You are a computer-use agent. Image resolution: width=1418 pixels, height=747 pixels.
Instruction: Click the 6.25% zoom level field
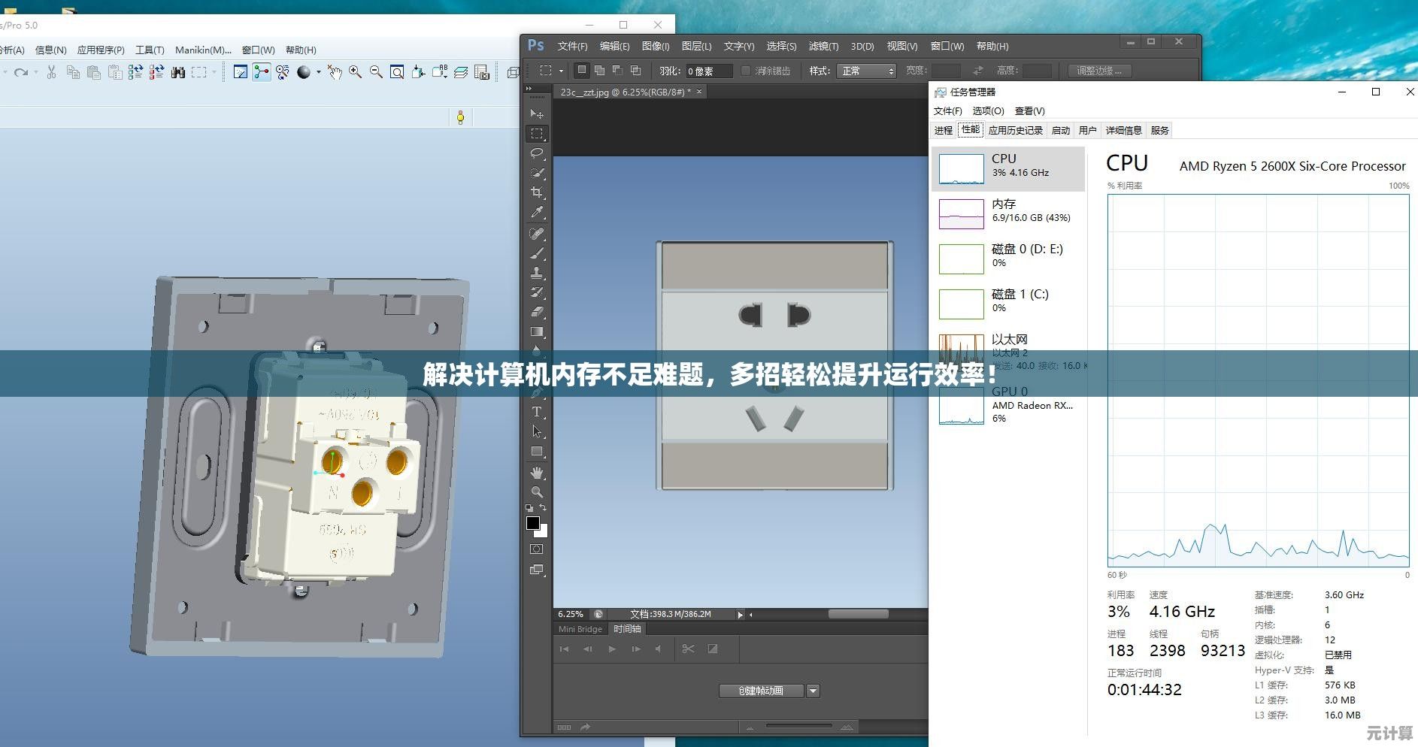[571, 614]
